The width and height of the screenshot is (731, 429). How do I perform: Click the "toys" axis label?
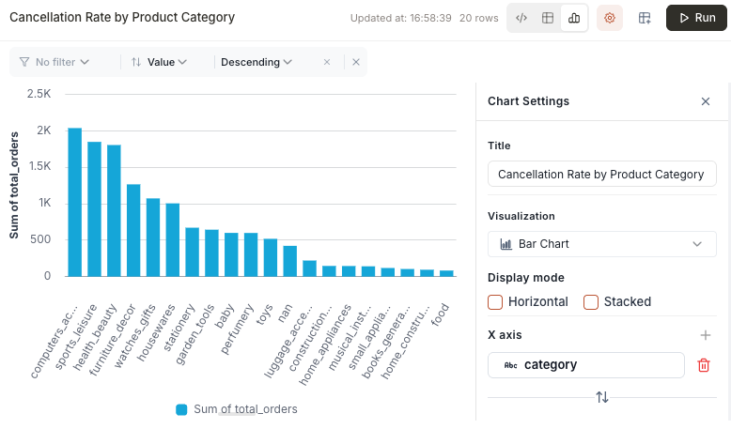(x=264, y=314)
